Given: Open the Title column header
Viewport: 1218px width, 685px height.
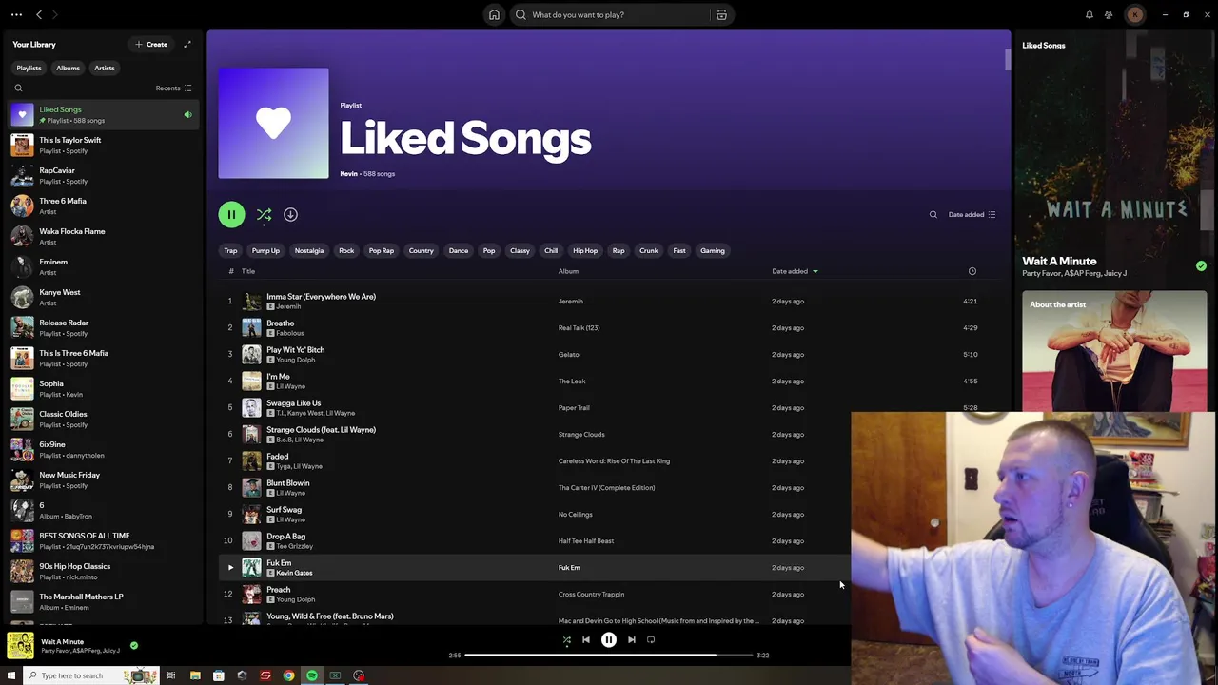Looking at the screenshot, I should 248,271.
